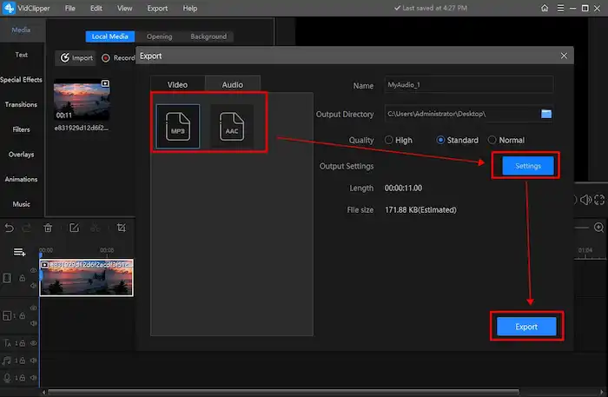This screenshot has height=397, width=608.
Task: Select Normal quality radio option
Action: 492,140
